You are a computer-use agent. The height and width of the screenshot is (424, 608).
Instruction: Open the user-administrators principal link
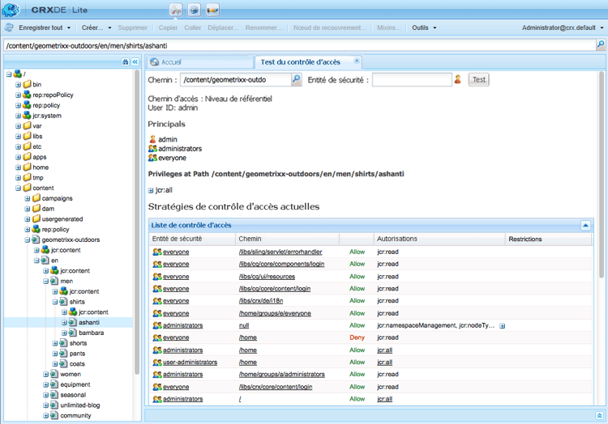pos(190,363)
